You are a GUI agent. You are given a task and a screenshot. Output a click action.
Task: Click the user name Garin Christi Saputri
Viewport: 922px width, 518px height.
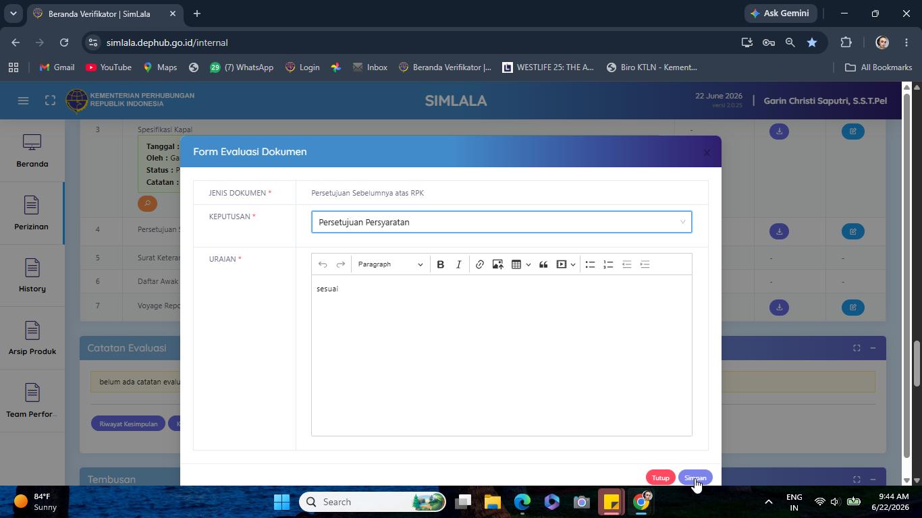(825, 100)
